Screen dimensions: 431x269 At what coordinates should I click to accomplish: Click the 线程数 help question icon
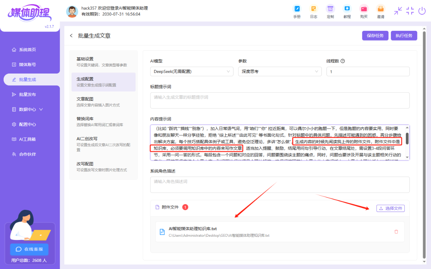[343, 61]
